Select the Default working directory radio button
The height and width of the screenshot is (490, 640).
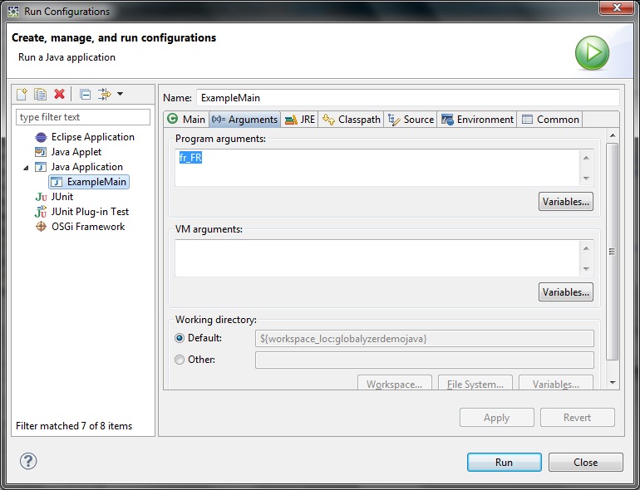click(180, 338)
